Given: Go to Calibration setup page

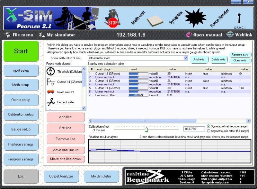Looking at the screenshot, I should (x=21, y=114).
